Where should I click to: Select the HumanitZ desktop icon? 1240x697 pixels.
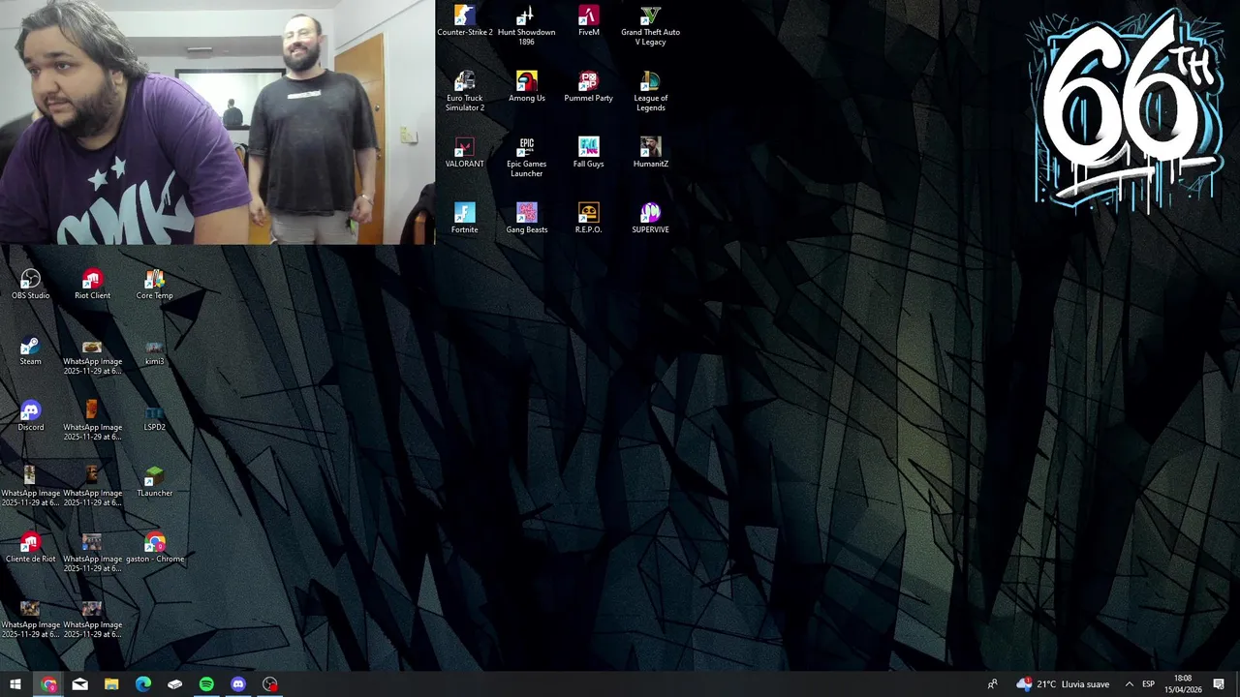click(x=651, y=153)
